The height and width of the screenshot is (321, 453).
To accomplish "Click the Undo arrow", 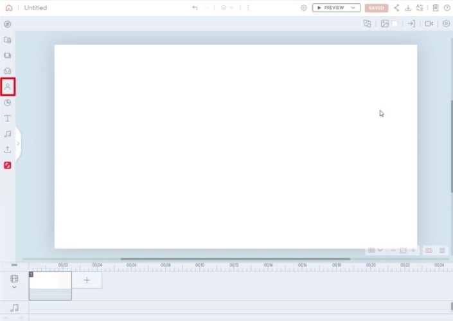I will click(195, 8).
